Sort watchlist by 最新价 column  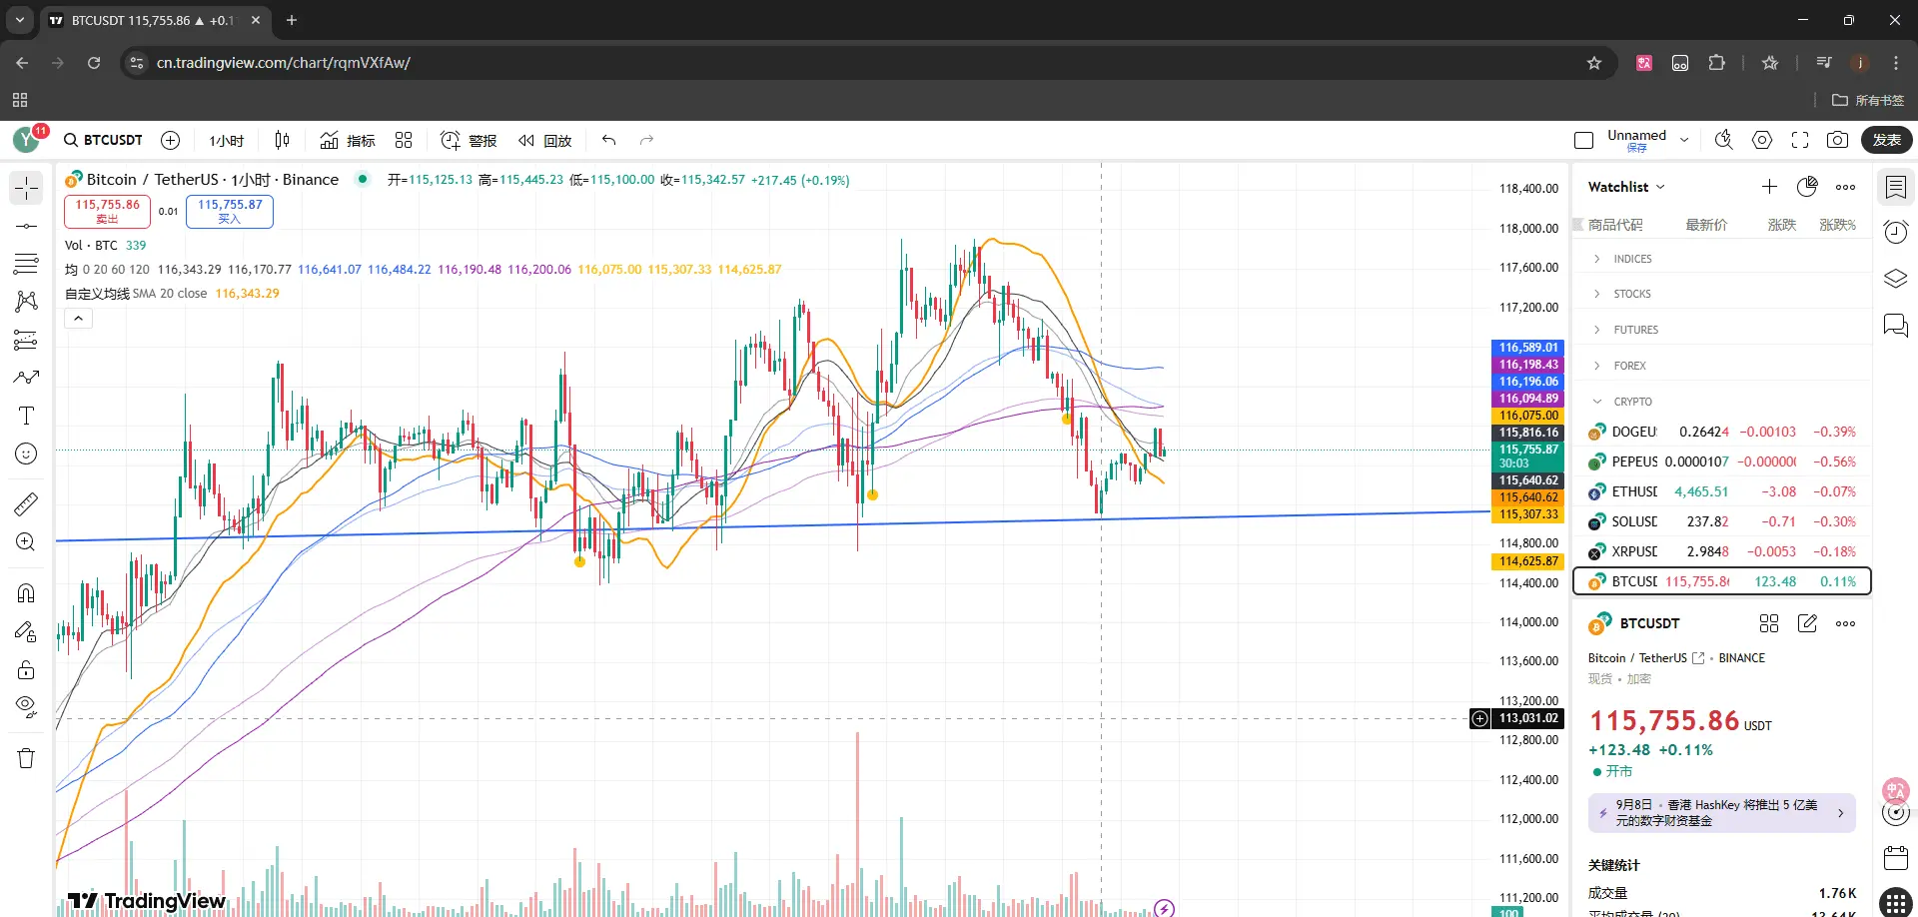(1706, 225)
